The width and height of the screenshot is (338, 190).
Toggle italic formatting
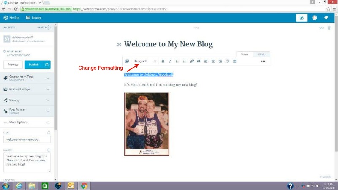(x=170, y=61)
